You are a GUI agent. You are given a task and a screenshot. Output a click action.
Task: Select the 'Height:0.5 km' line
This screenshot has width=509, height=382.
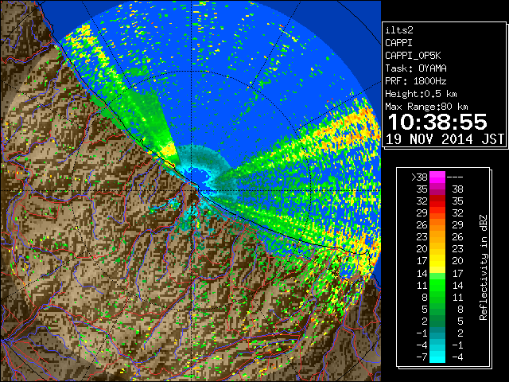[x=421, y=94]
